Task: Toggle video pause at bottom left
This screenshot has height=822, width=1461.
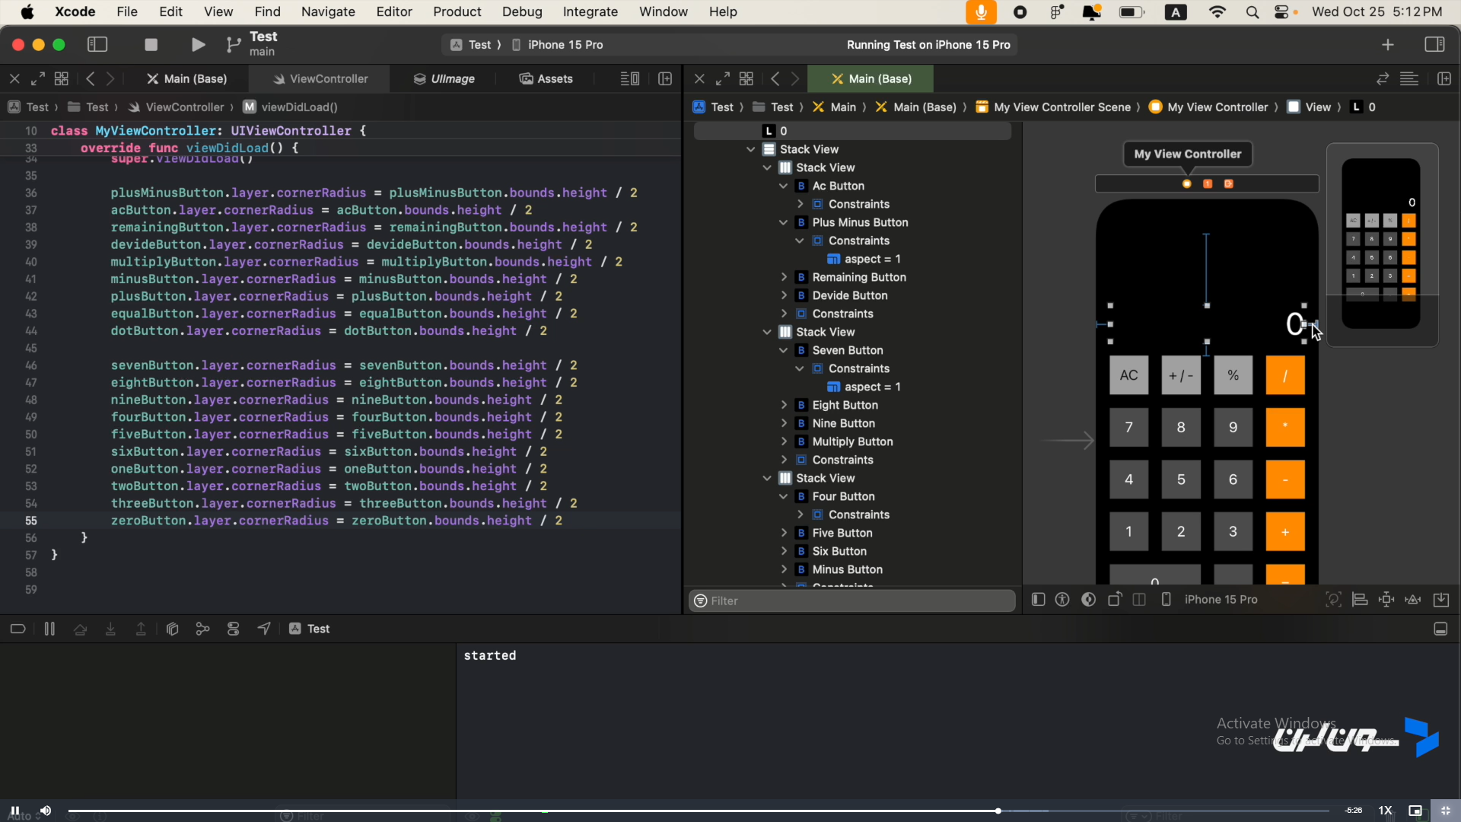Action: (14, 811)
